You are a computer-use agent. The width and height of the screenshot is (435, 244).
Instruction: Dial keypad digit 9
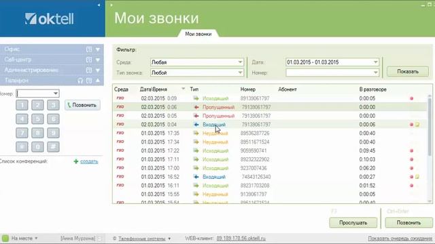pos(53,133)
